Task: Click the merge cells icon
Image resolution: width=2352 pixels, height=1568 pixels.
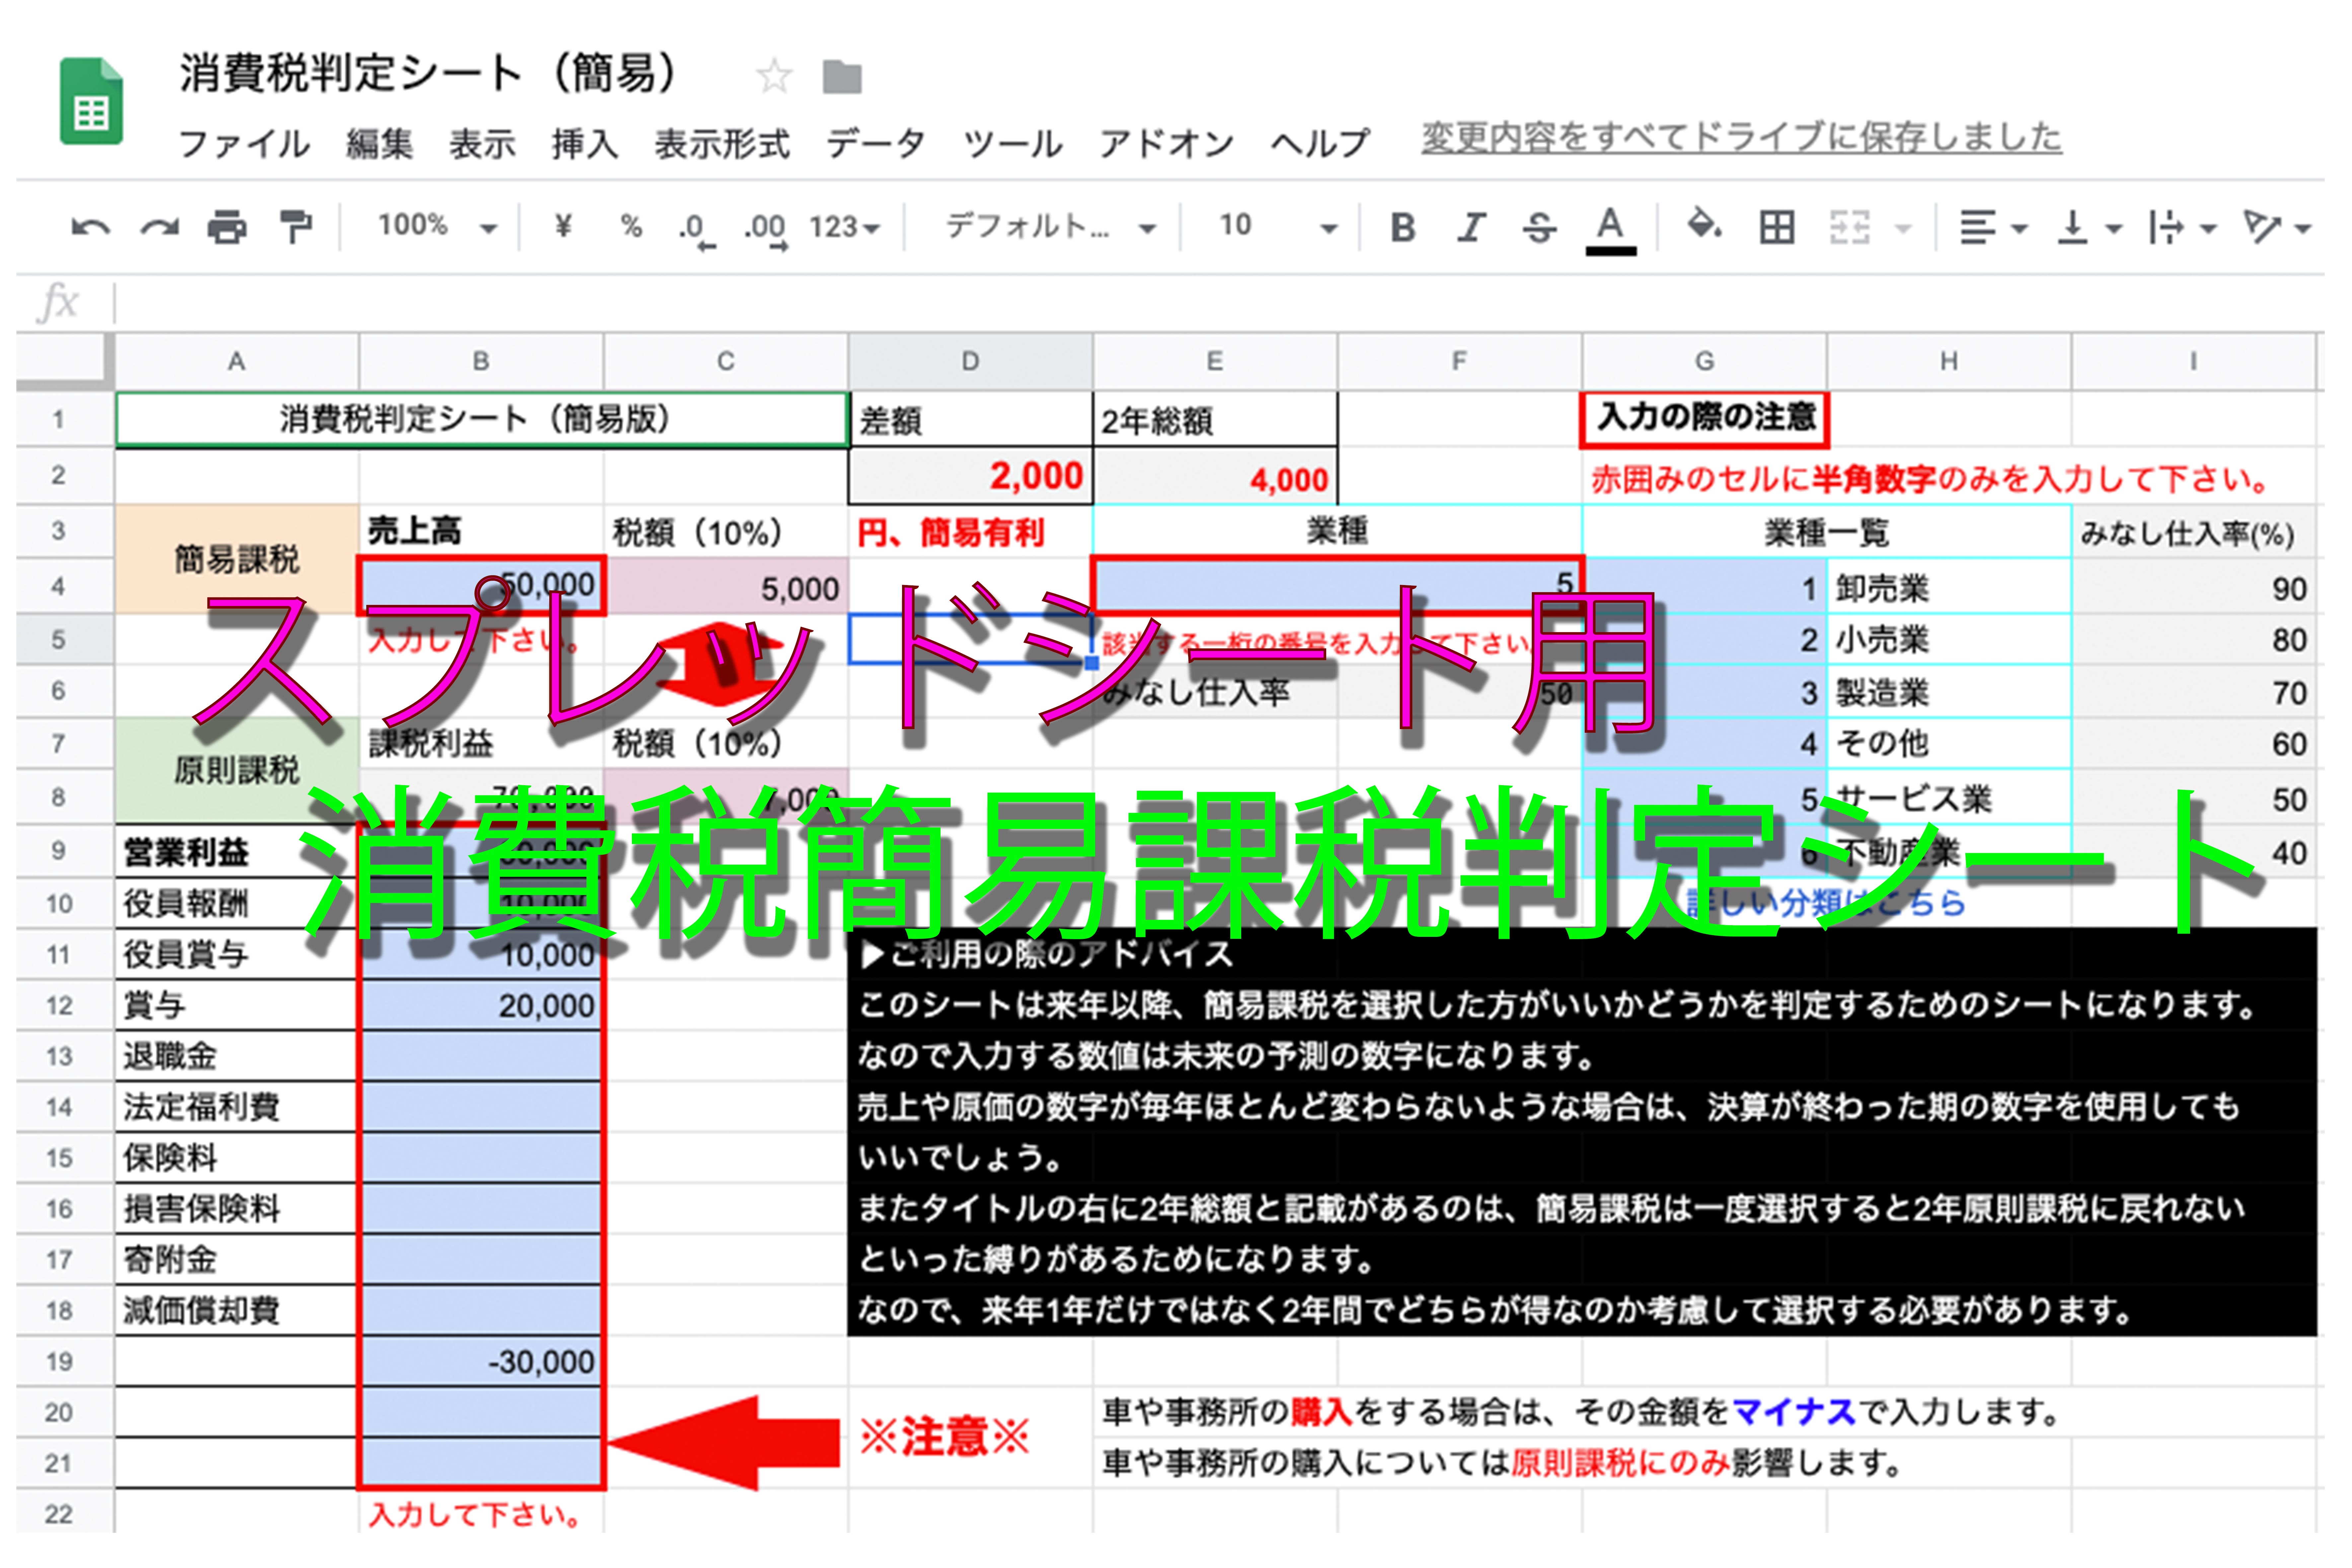Action: (1849, 228)
